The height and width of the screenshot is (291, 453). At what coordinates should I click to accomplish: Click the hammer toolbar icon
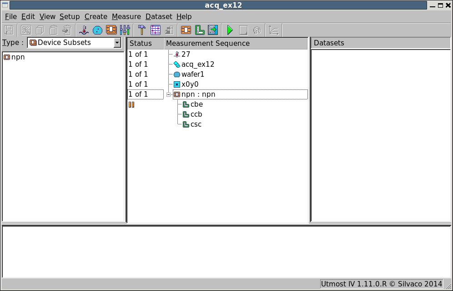click(141, 30)
